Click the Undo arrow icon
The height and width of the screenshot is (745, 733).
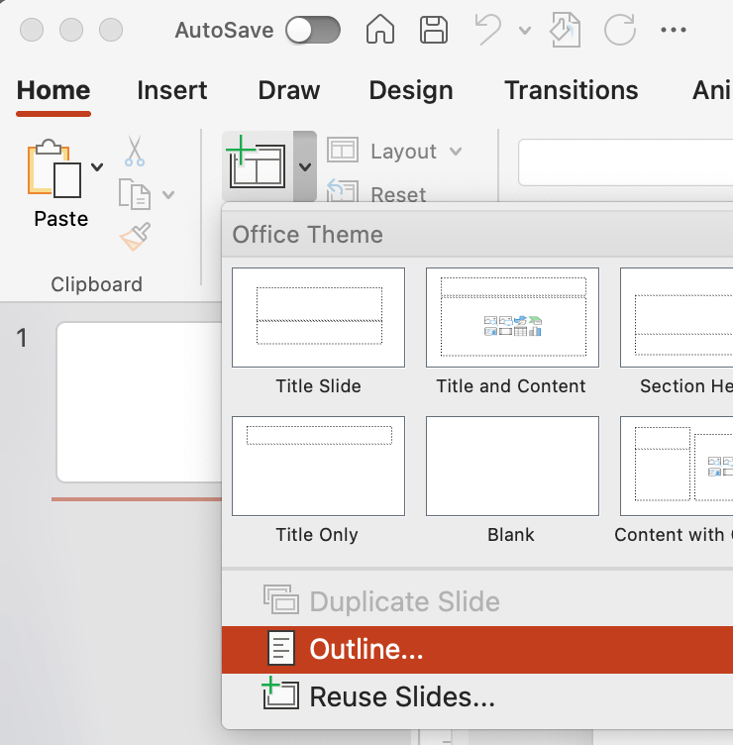tap(488, 30)
